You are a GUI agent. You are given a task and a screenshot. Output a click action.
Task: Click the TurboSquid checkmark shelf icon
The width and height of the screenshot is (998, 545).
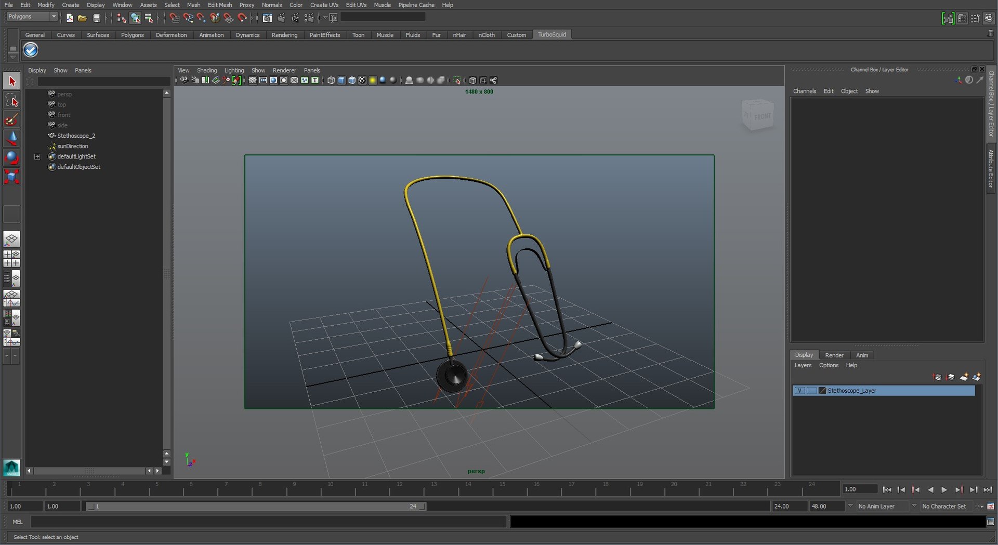tap(31, 50)
